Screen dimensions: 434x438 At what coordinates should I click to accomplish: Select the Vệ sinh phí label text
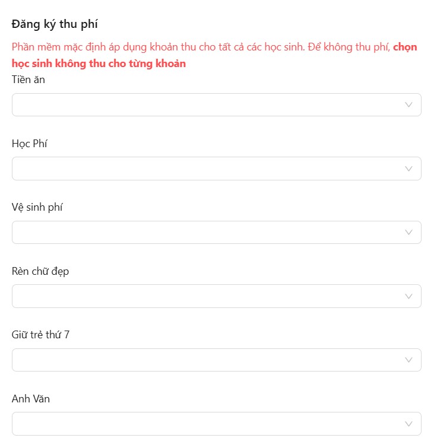click(37, 207)
